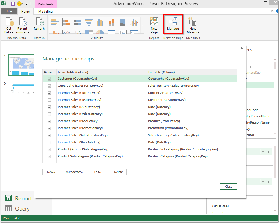This screenshot has width=279, height=223.
Task: Select Internet Sales (SalesTerritoryKey) row
Action: pos(140,135)
